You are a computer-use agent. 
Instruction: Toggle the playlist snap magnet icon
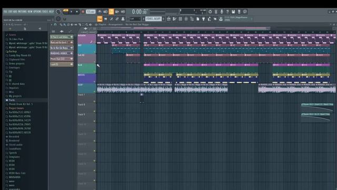[55, 25]
